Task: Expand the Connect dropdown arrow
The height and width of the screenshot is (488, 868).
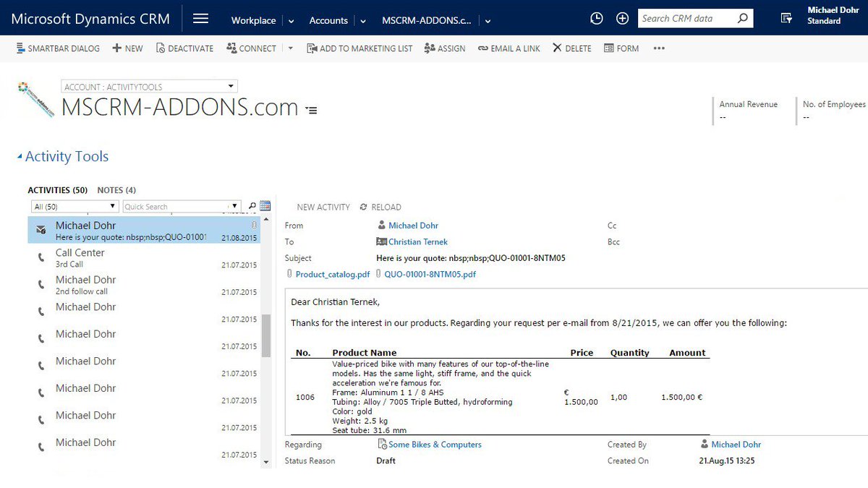Action: coord(291,48)
